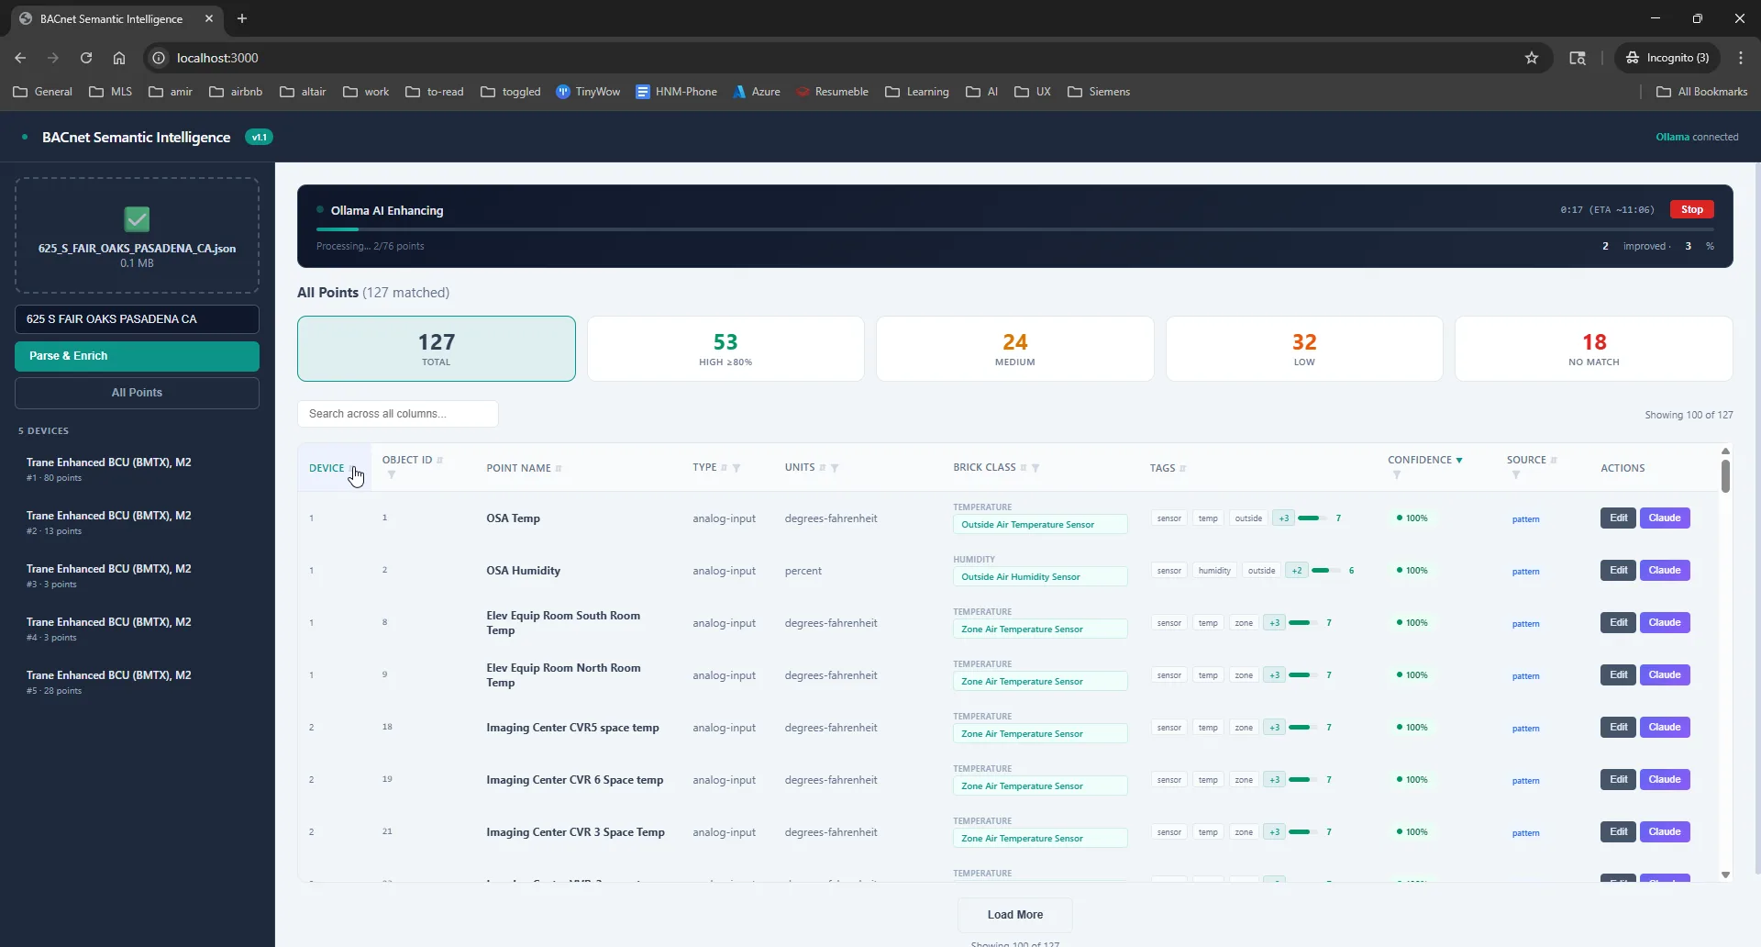Click the sort handle next to Point Name
Screen dimensions: 1761x947
click(559, 469)
